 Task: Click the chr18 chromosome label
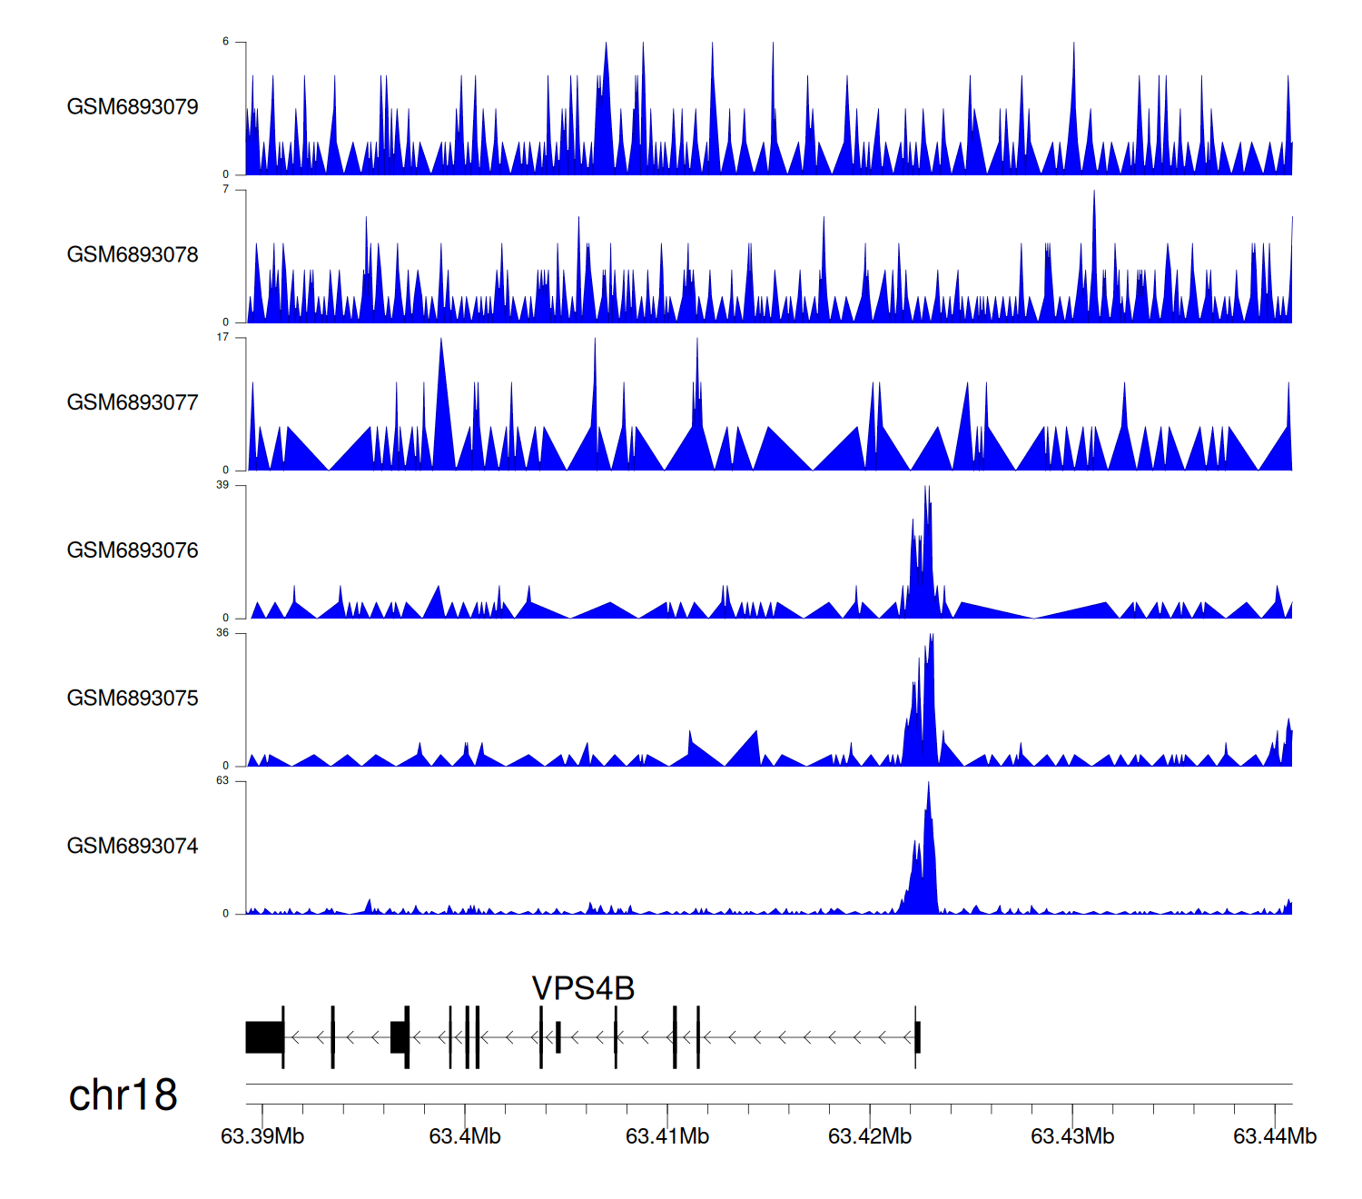pyautogui.click(x=123, y=1095)
